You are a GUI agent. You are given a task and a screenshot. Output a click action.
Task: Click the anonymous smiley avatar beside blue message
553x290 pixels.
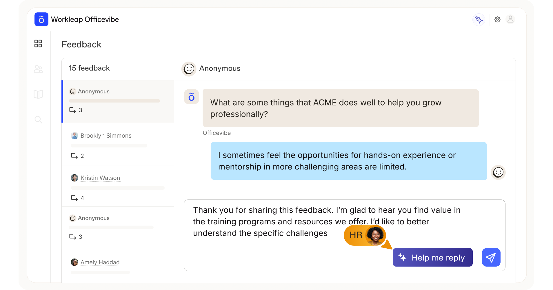[498, 173]
